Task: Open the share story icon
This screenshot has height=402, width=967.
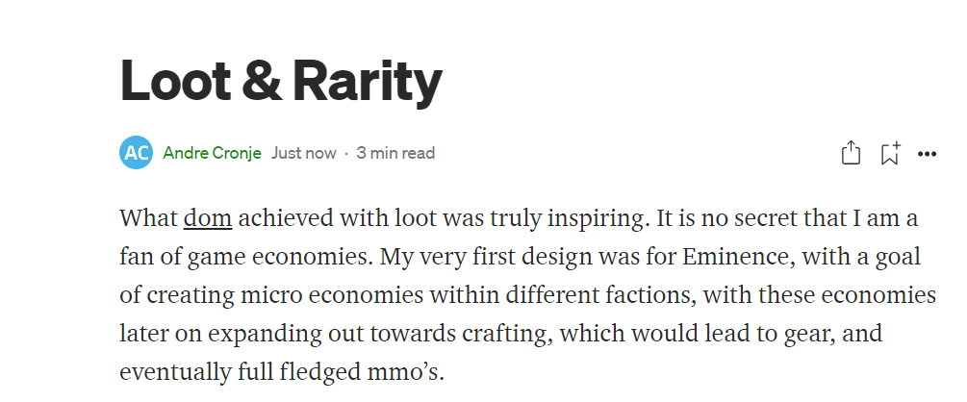Action: 851,152
